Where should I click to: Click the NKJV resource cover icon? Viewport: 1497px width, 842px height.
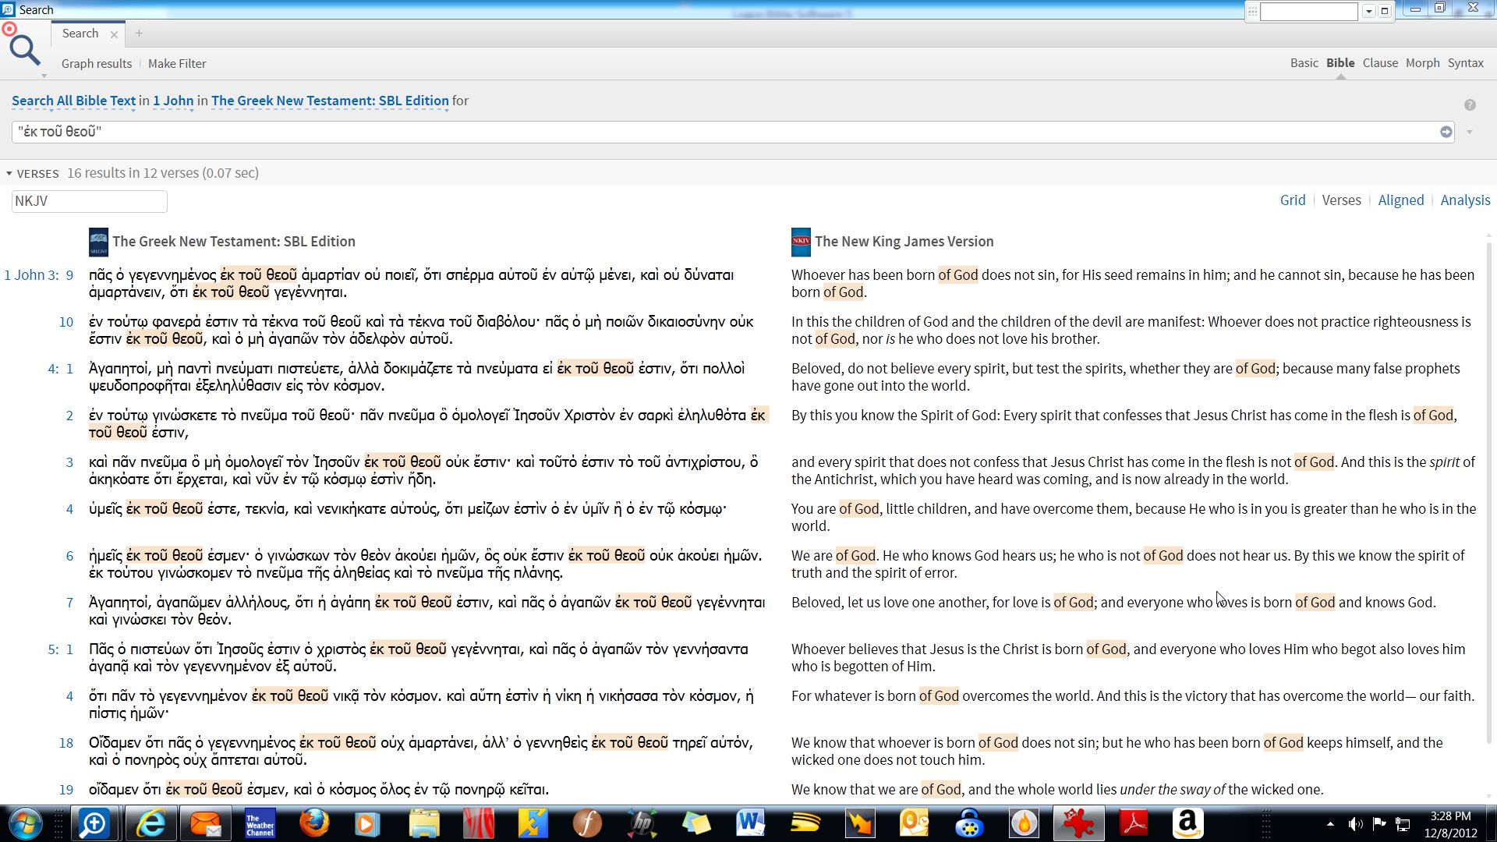(x=801, y=242)
